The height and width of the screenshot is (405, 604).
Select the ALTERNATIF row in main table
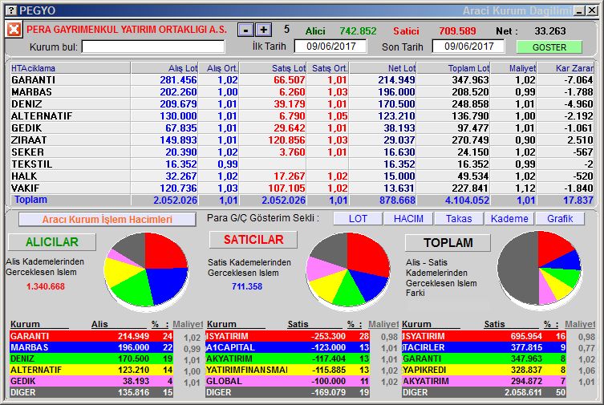coord(302,115)
